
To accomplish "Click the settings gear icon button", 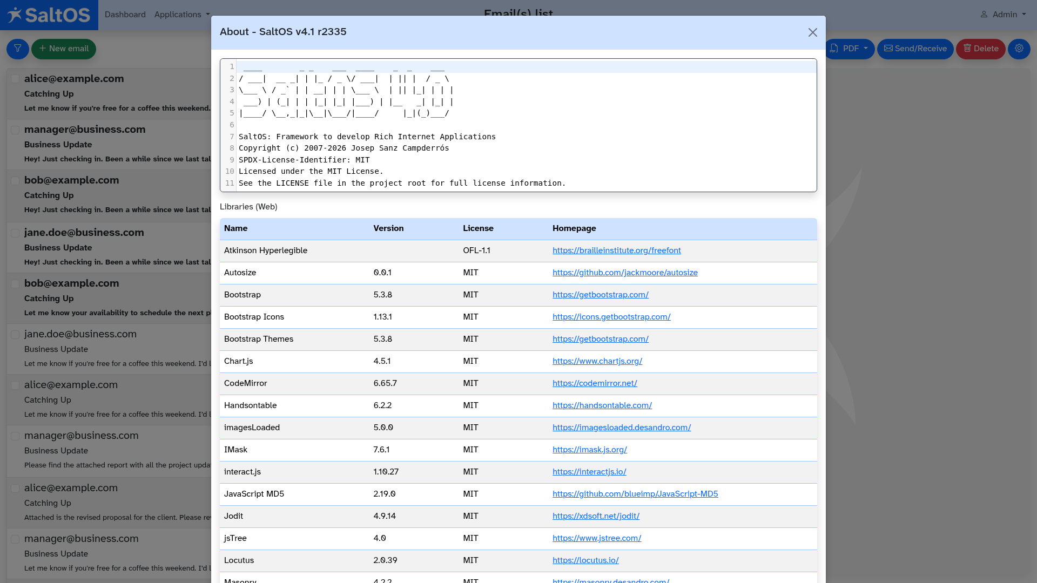I will (1019, 49).
